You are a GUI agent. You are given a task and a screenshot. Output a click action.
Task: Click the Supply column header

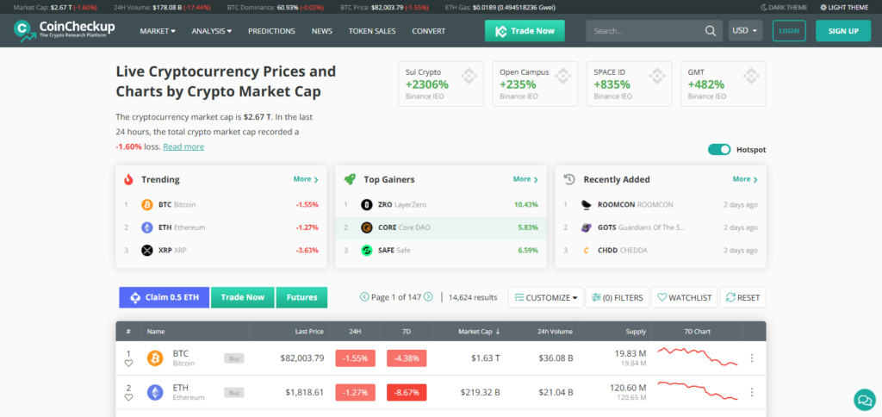click(x=636, y=332)
